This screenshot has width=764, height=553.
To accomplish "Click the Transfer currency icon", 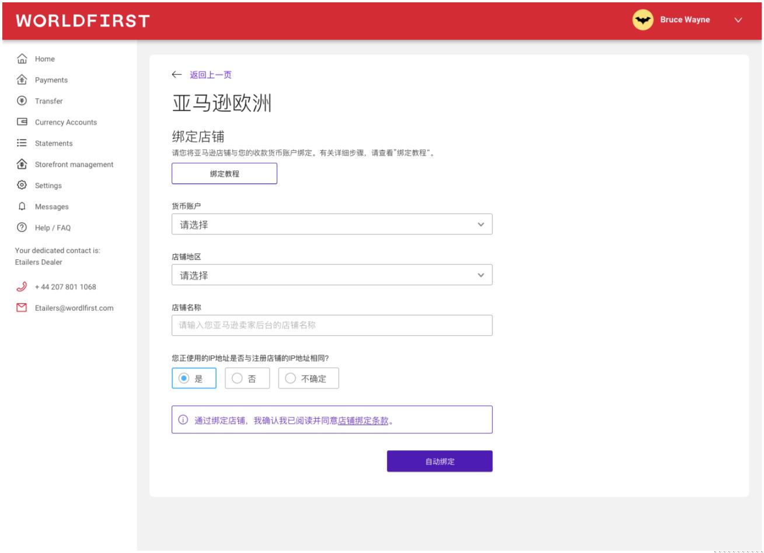I will pos(22,100).
